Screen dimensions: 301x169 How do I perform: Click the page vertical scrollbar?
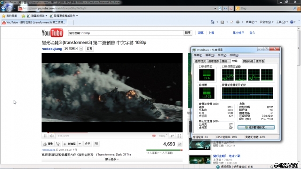[x=299, y=95]
